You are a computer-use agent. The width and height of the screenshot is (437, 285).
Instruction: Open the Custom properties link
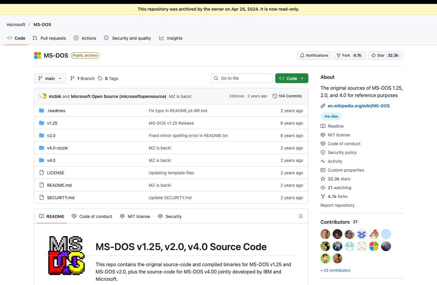(342, 170)
